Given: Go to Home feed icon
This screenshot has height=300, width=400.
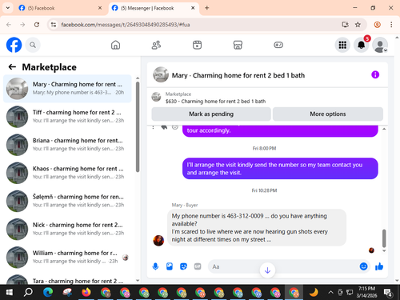Looking at the screenshot, I should click(115, 45).
